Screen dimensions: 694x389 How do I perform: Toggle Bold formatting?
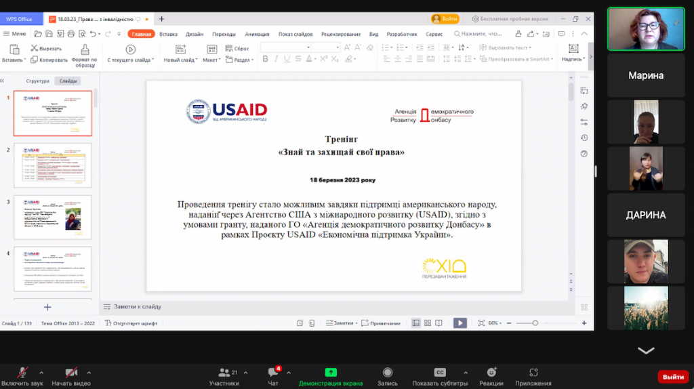(x=265, y=59)
